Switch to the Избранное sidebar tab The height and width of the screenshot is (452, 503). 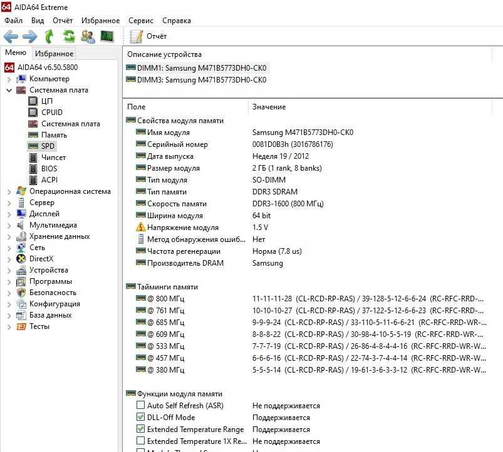[54, 54]
